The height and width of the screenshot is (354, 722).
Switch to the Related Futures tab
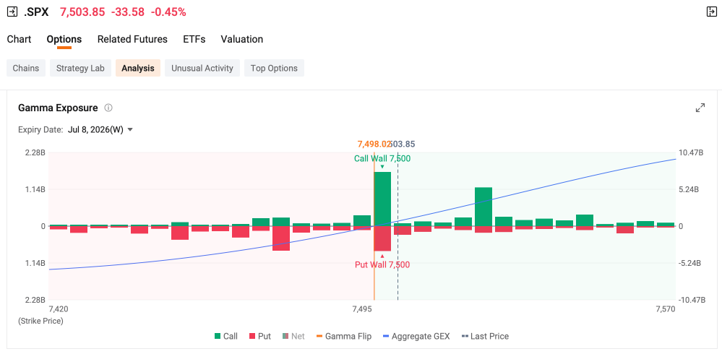[x=132, y=39]
